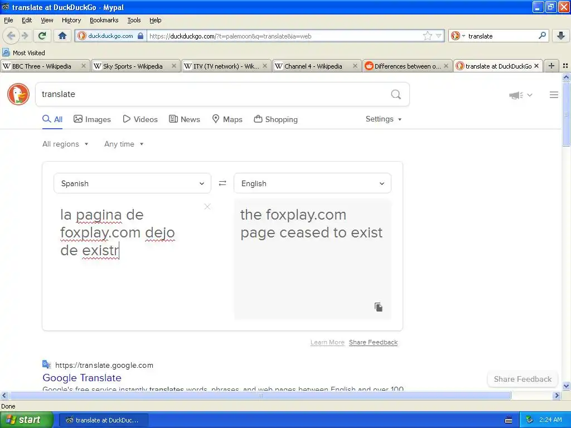Open the English target language dropdown
571x428 pixels.
click(x=312, y=183)
